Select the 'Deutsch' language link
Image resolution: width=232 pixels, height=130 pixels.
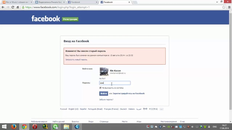point(123,109)
